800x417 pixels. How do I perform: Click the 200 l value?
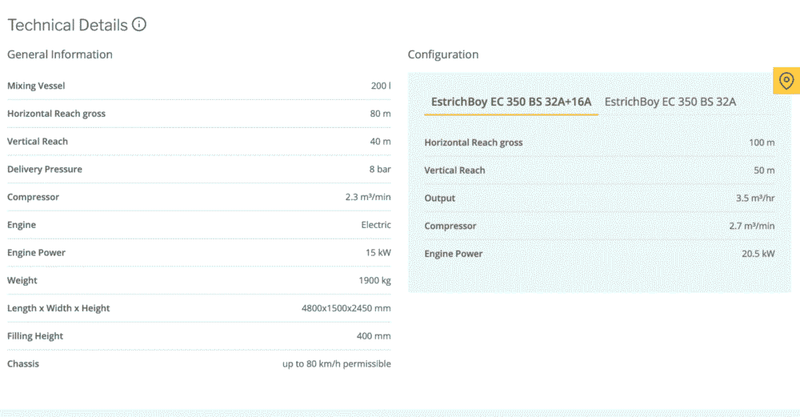[381, 86]
